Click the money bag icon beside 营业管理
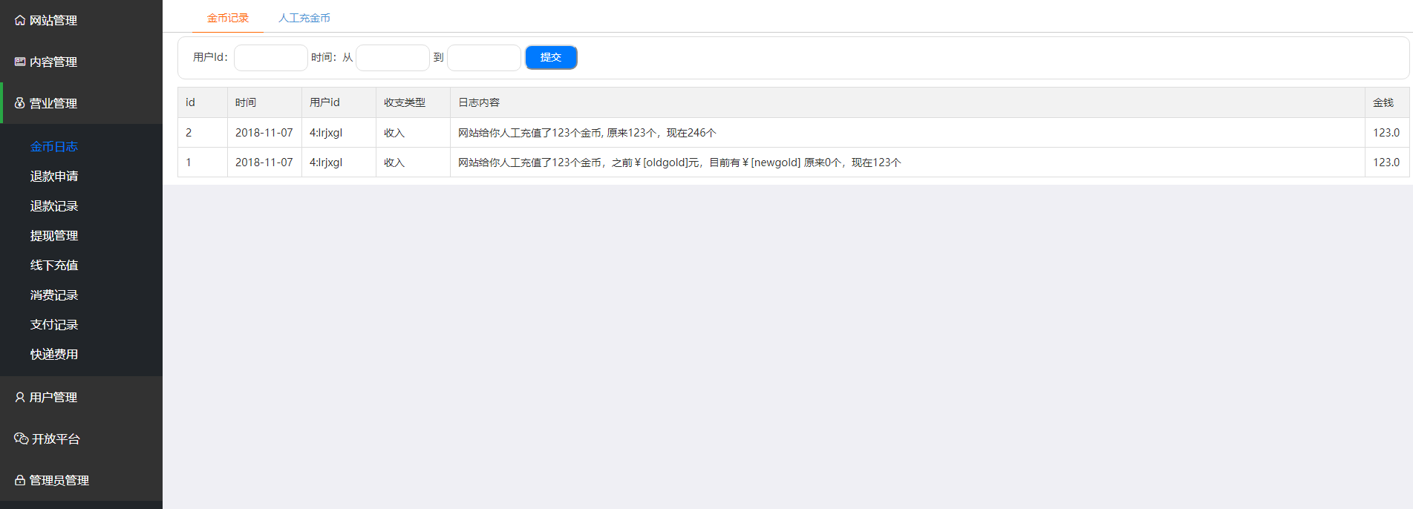The image size is (1413, 509). tap(20, 103)
